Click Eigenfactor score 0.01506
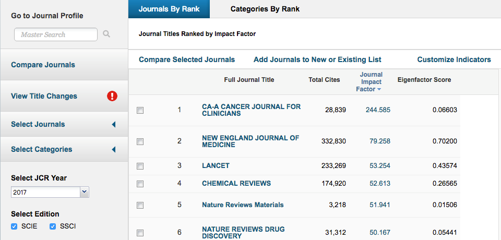Image resolution: width=501 pixels, height=240 pixels. [445, 205]
